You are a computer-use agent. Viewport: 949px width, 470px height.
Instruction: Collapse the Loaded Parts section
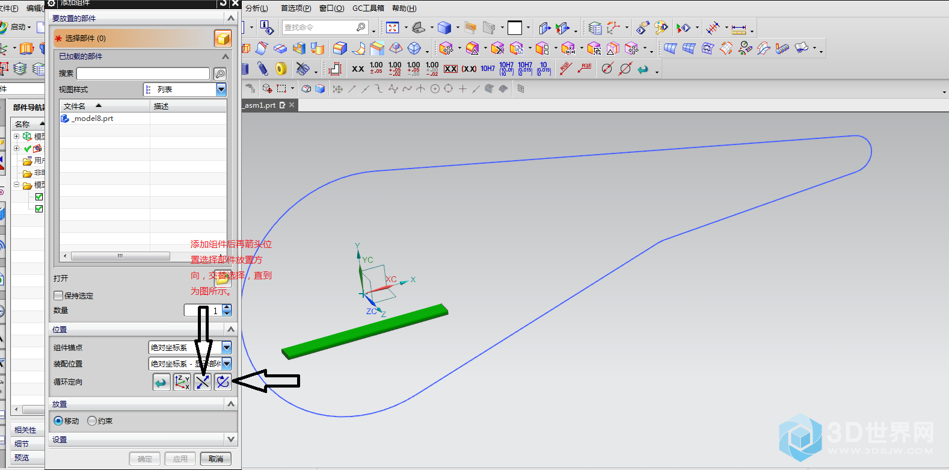click(226, 56)
